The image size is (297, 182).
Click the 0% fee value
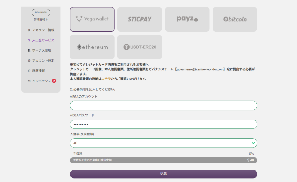[x=251, y=154]
